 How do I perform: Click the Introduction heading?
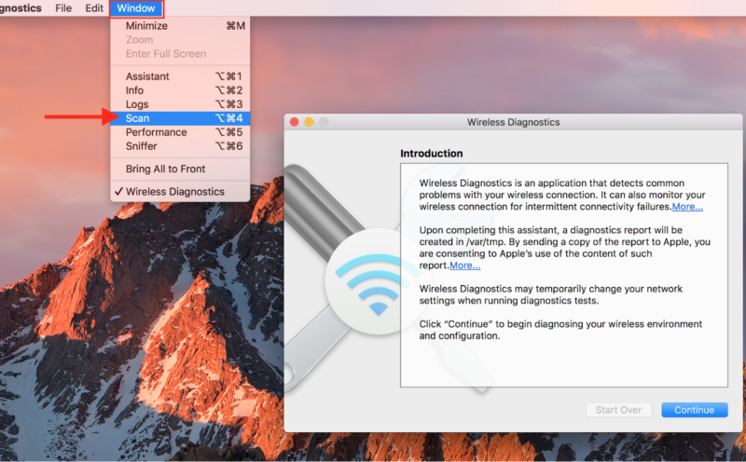[431, 154]
